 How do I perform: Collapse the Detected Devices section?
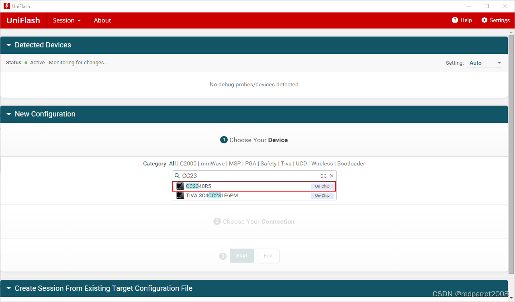(x=9, y=45)
